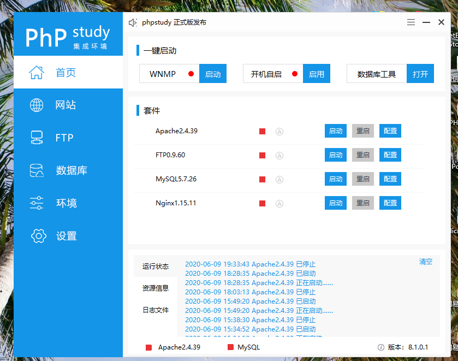The width and height of the screenshot is (458, 361).
Task: Switch to the 运行状态 tab
Action: tap(156, 267)
